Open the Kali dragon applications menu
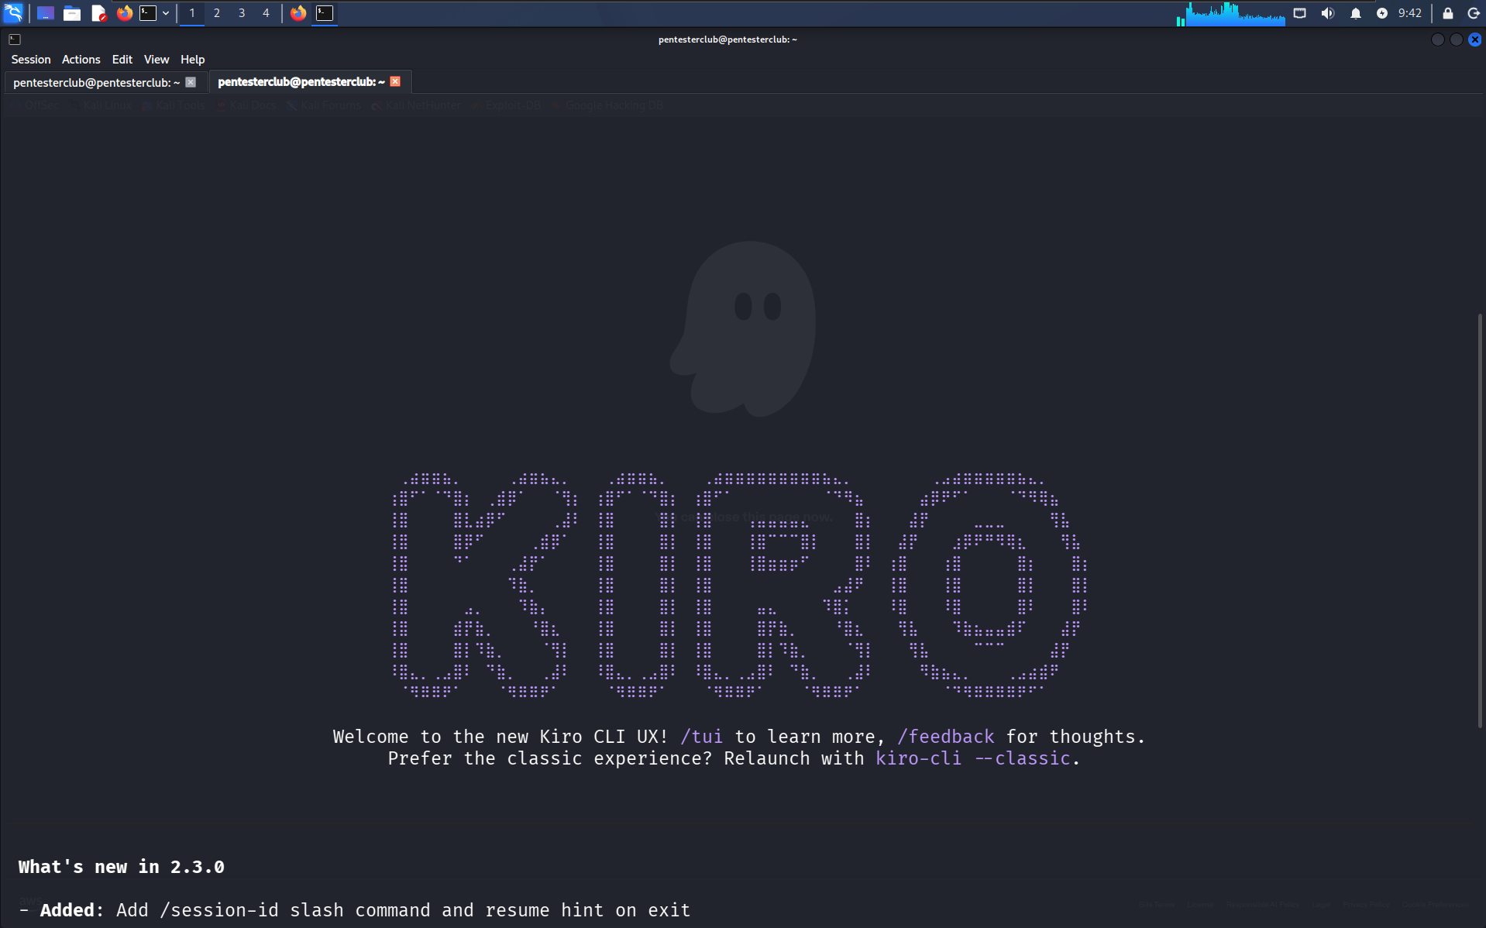Screen dimensions: 1486x928 (14, 12)
